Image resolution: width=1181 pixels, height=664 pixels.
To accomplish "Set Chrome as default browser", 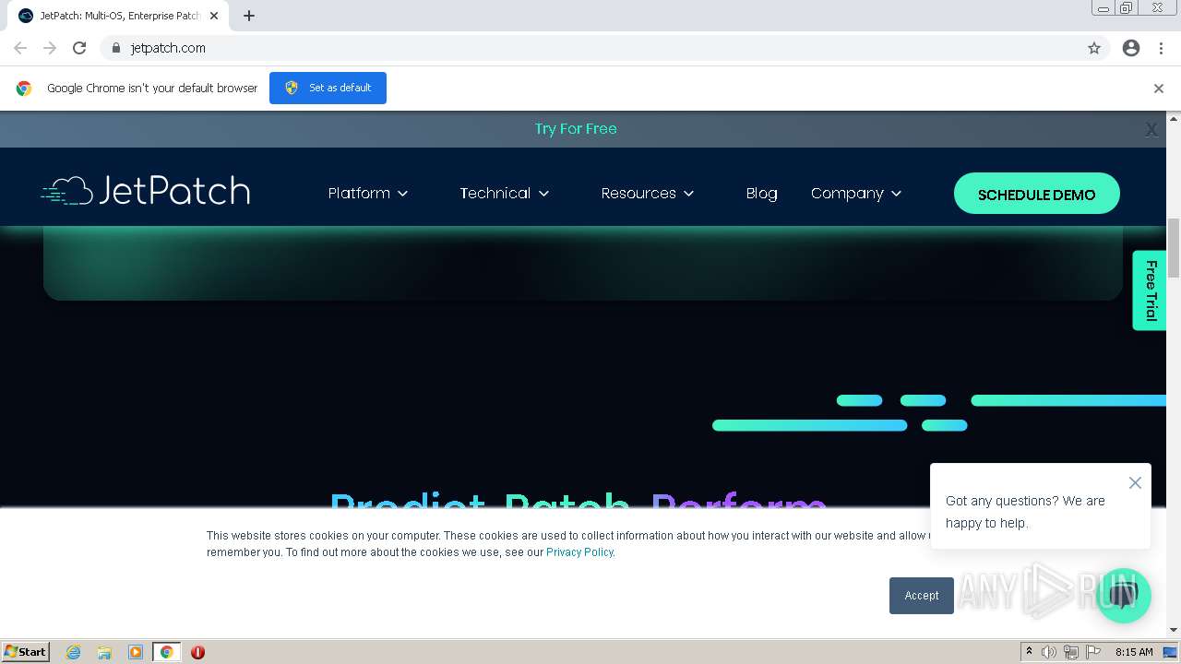I will point(328,88).
